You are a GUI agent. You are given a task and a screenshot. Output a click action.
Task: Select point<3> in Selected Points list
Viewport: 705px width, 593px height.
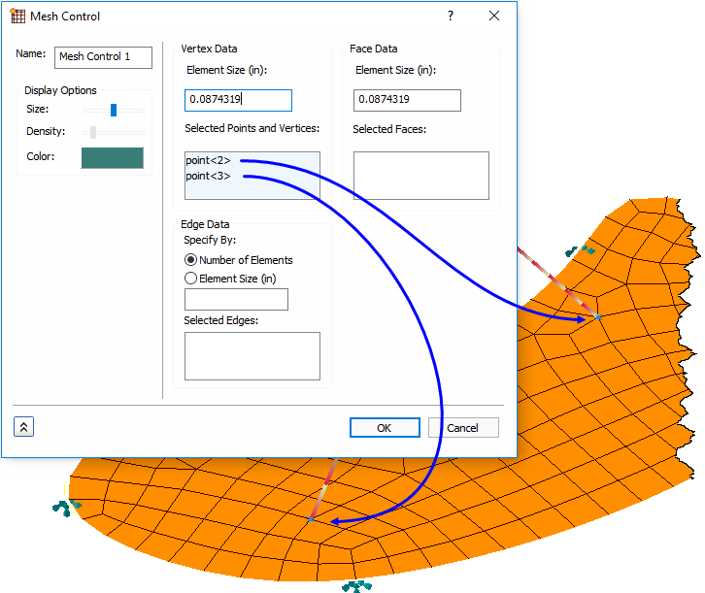[x=208, y=176]
